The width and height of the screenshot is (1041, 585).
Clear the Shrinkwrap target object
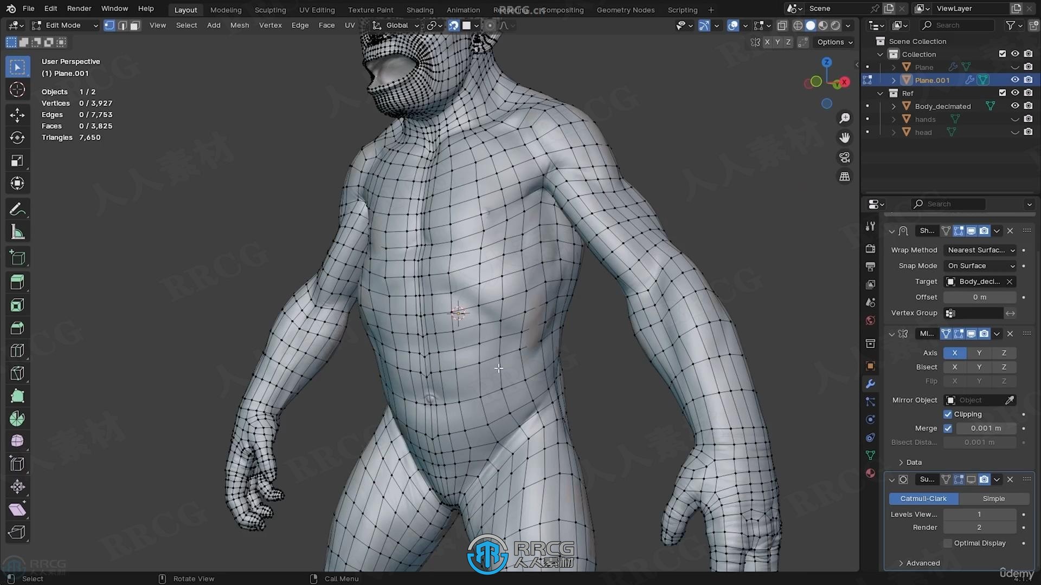1010,282
